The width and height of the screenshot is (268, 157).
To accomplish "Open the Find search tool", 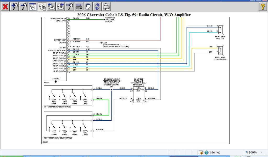I will click(x=70, y=7).
